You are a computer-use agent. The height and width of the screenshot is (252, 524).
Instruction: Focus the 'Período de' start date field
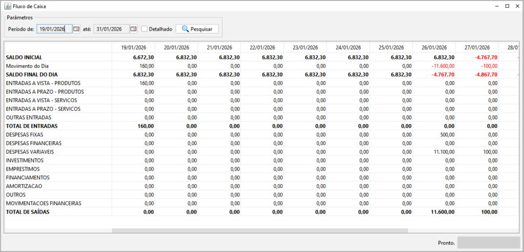click(54, 29)
